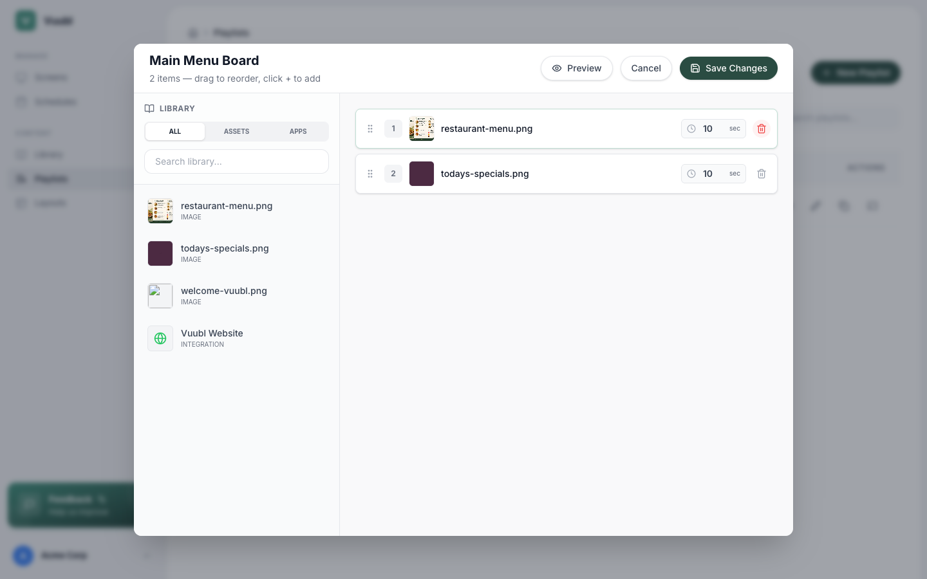Click the Library book icon
Viewport: 927px width, 579px height.
[x=149, y=109]
